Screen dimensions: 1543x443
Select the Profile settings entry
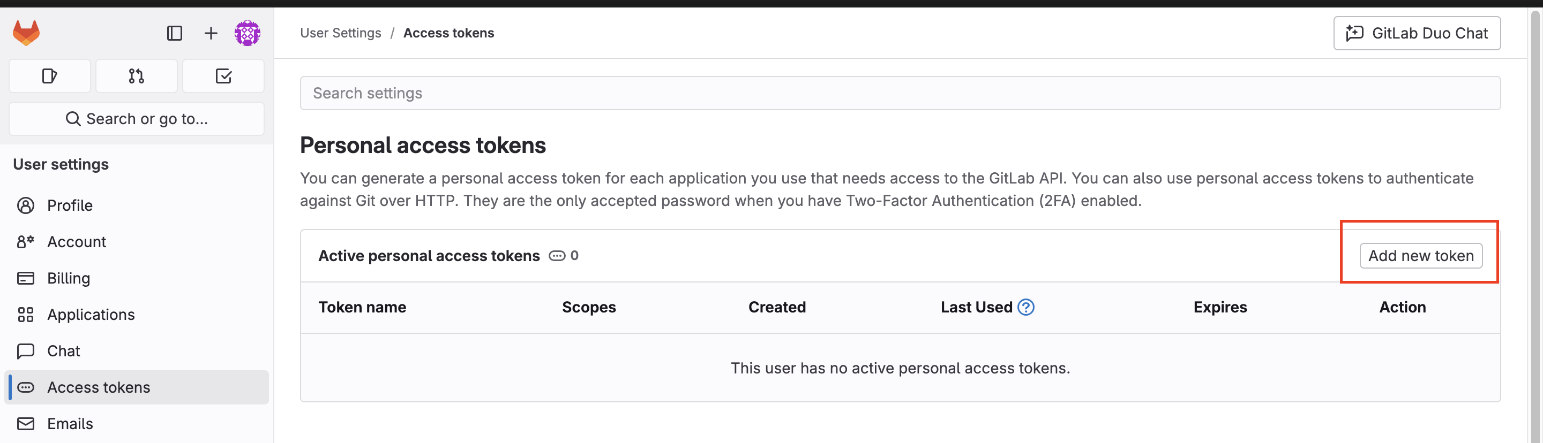(70, 205)
